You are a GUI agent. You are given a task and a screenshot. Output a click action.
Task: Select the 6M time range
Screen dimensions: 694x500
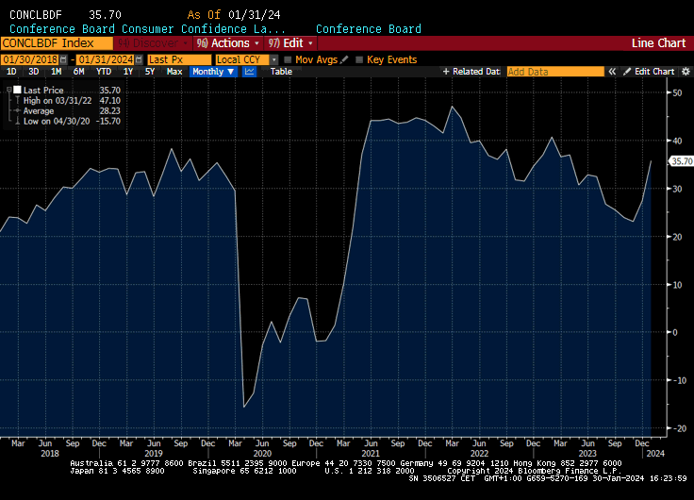(x=79, y=72)
